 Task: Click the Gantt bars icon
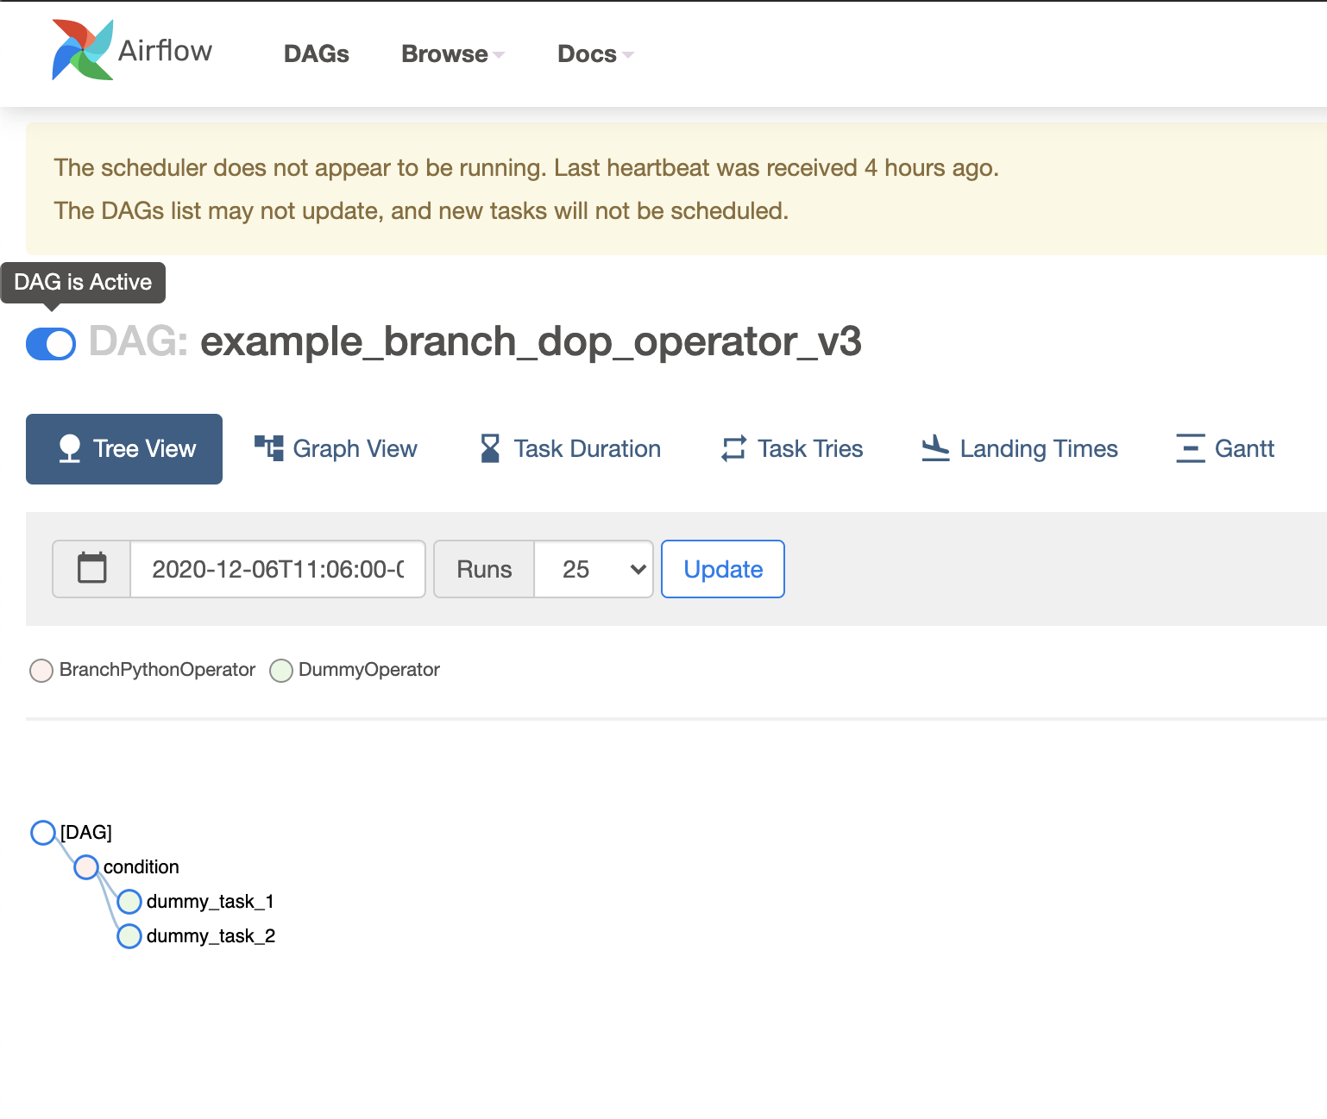pos(1191,448)
